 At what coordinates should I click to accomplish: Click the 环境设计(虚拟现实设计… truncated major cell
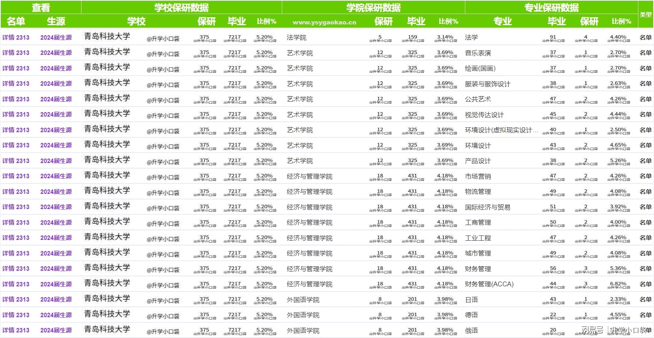click(x=501, y=130)
